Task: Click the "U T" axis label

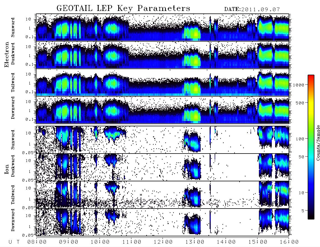Action: pos(14,242)
